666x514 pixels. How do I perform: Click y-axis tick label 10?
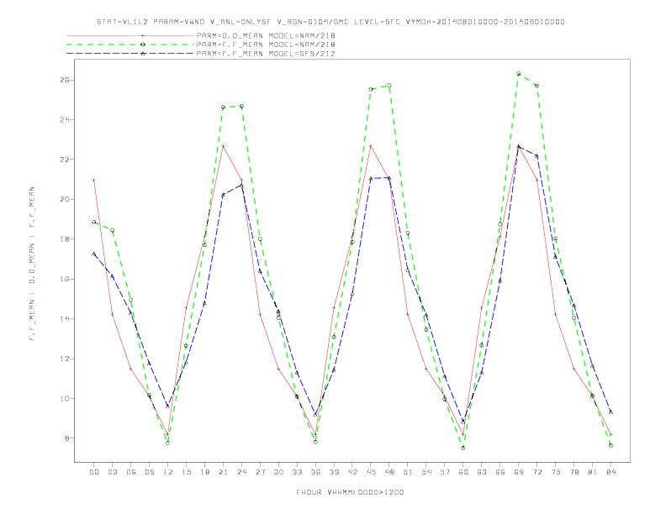point(64,399)
